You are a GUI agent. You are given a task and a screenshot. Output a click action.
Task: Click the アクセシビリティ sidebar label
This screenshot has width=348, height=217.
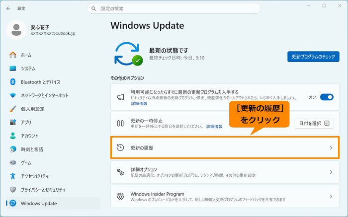[35, 176]
